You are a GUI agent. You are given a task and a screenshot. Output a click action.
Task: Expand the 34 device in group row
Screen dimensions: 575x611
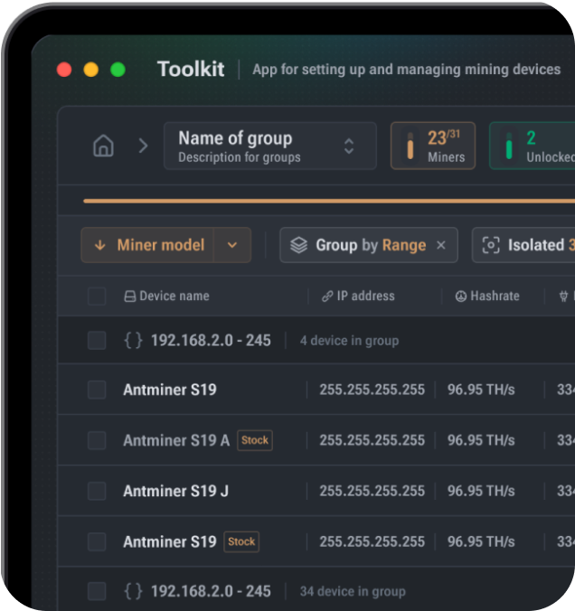(x=316, y=589)
